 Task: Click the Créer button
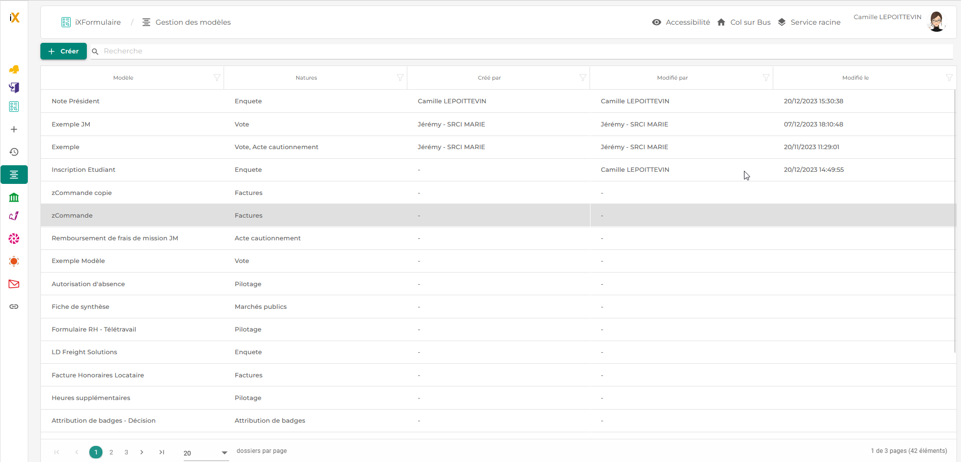pyautogui.click(x=64, y=51)
